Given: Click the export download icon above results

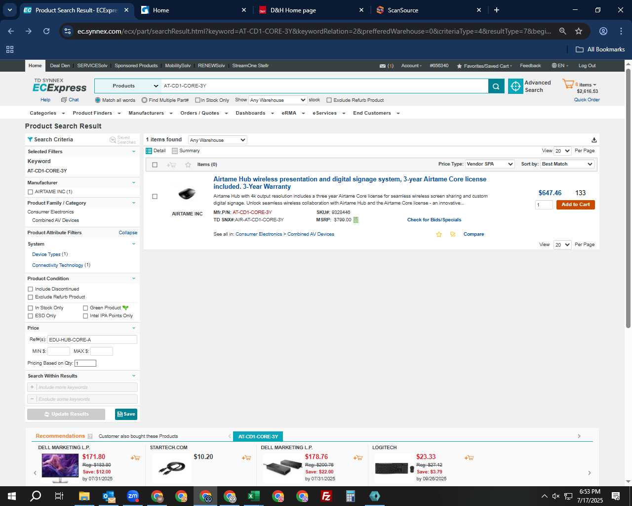Looking at the screenshot, I should (x=594, y=140).
